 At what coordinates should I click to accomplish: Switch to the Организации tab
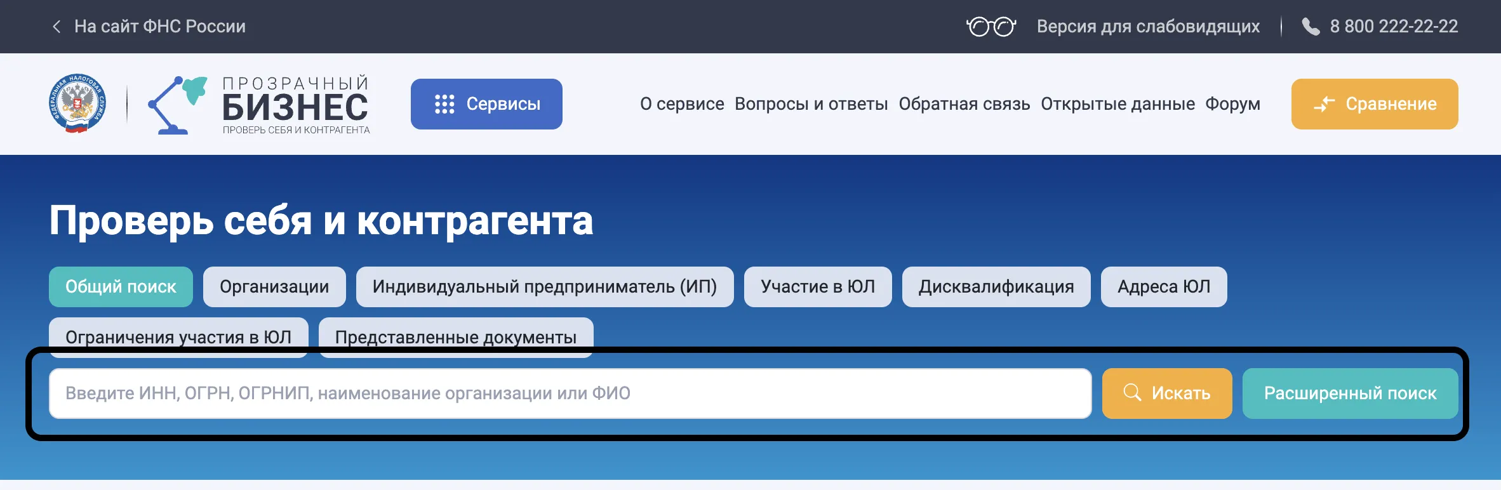pyautogui.click(x=274, y=287)
